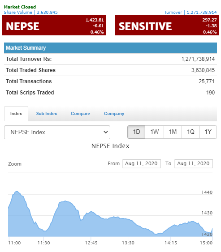
Task: Switch chart range to 1W
Action: [x=154, y=132]
